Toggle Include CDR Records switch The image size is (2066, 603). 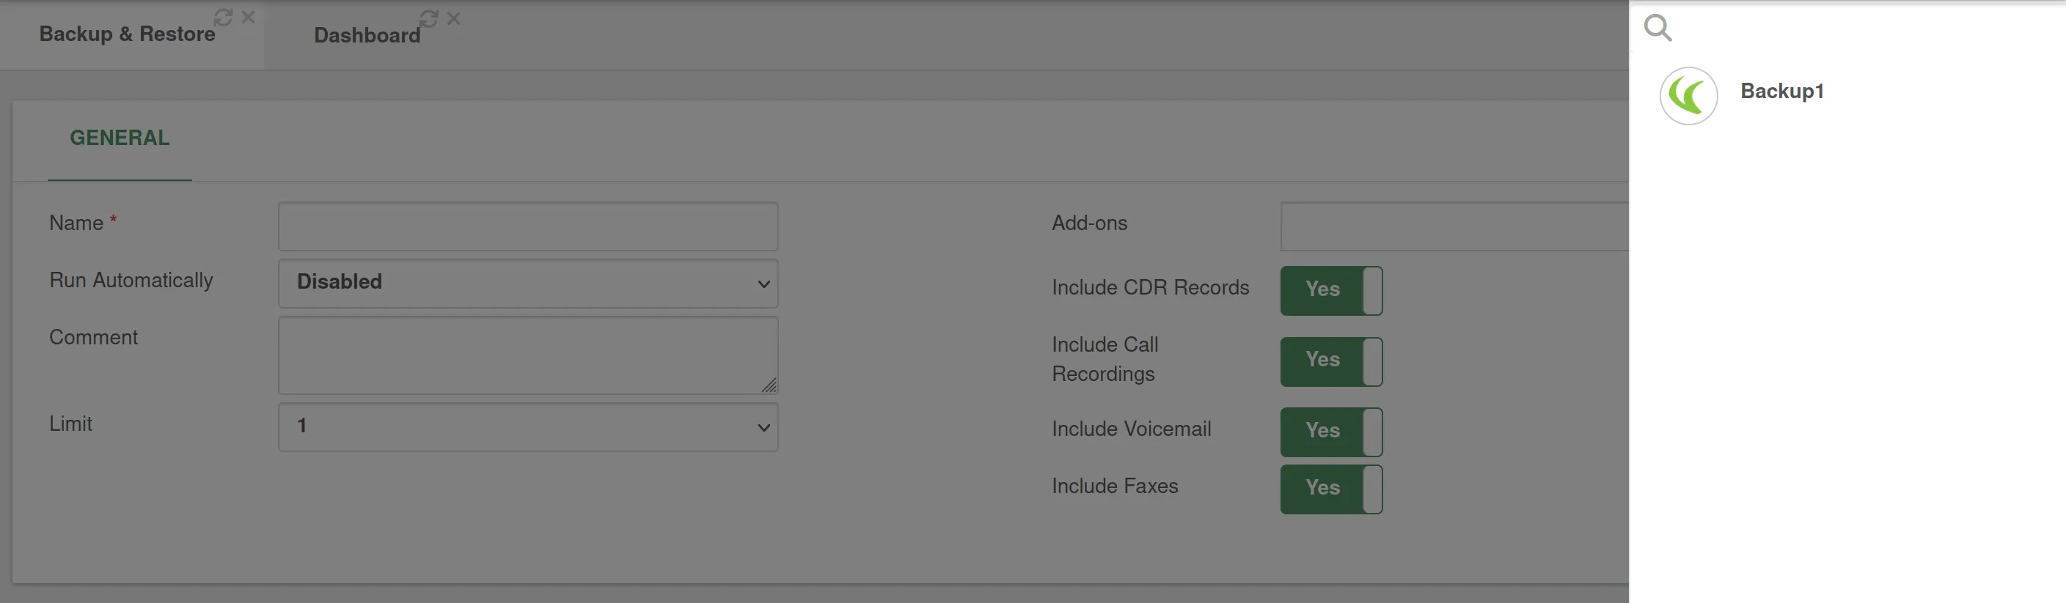(x=1331, y=291)
